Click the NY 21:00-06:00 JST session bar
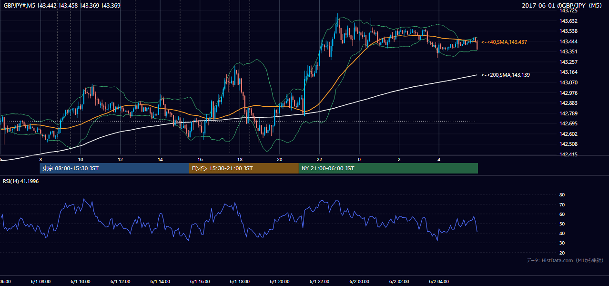 388,168
